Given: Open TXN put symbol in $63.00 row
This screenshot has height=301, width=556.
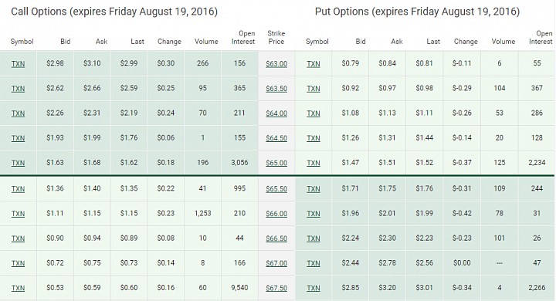Looking at the screenshot, I should point(314,64).
